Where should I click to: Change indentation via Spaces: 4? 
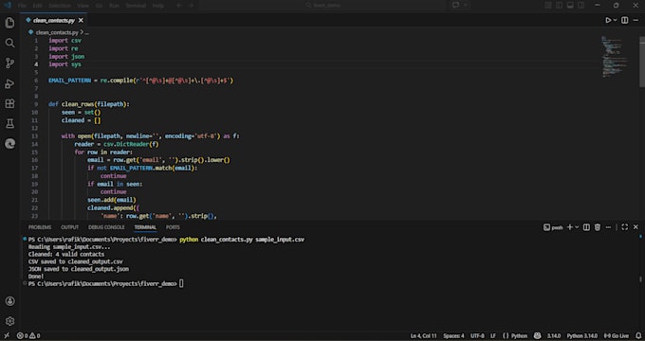453,335
